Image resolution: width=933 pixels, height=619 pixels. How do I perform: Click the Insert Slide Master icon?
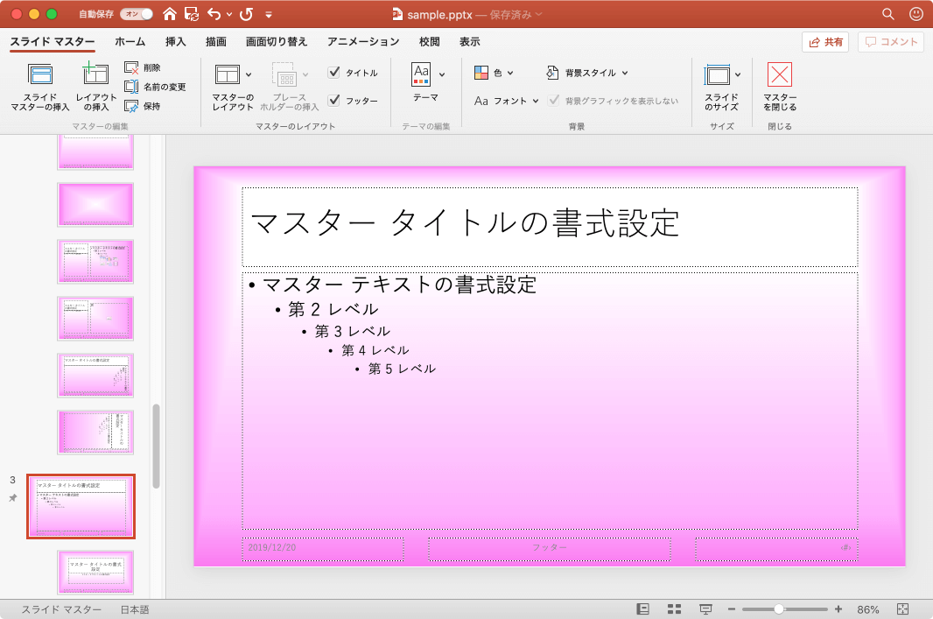point(40,76)
